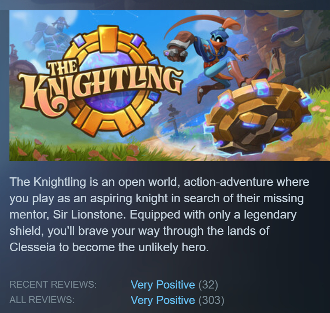Click the Sir Lionstone text in description
Image resolution: width=330 pixels, height=313 pixels.
[x=89, y=215]
